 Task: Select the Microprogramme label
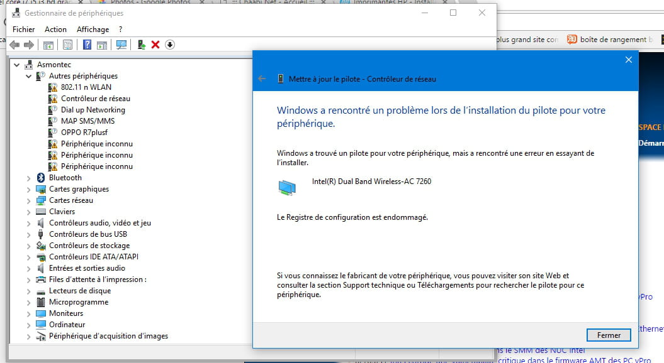(78, 302)
